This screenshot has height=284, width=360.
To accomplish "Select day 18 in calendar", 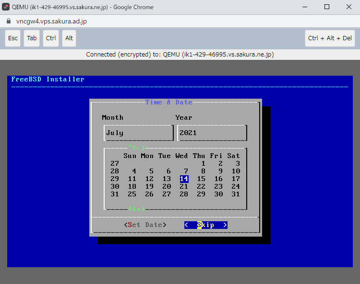I will [x=132, y=186].
